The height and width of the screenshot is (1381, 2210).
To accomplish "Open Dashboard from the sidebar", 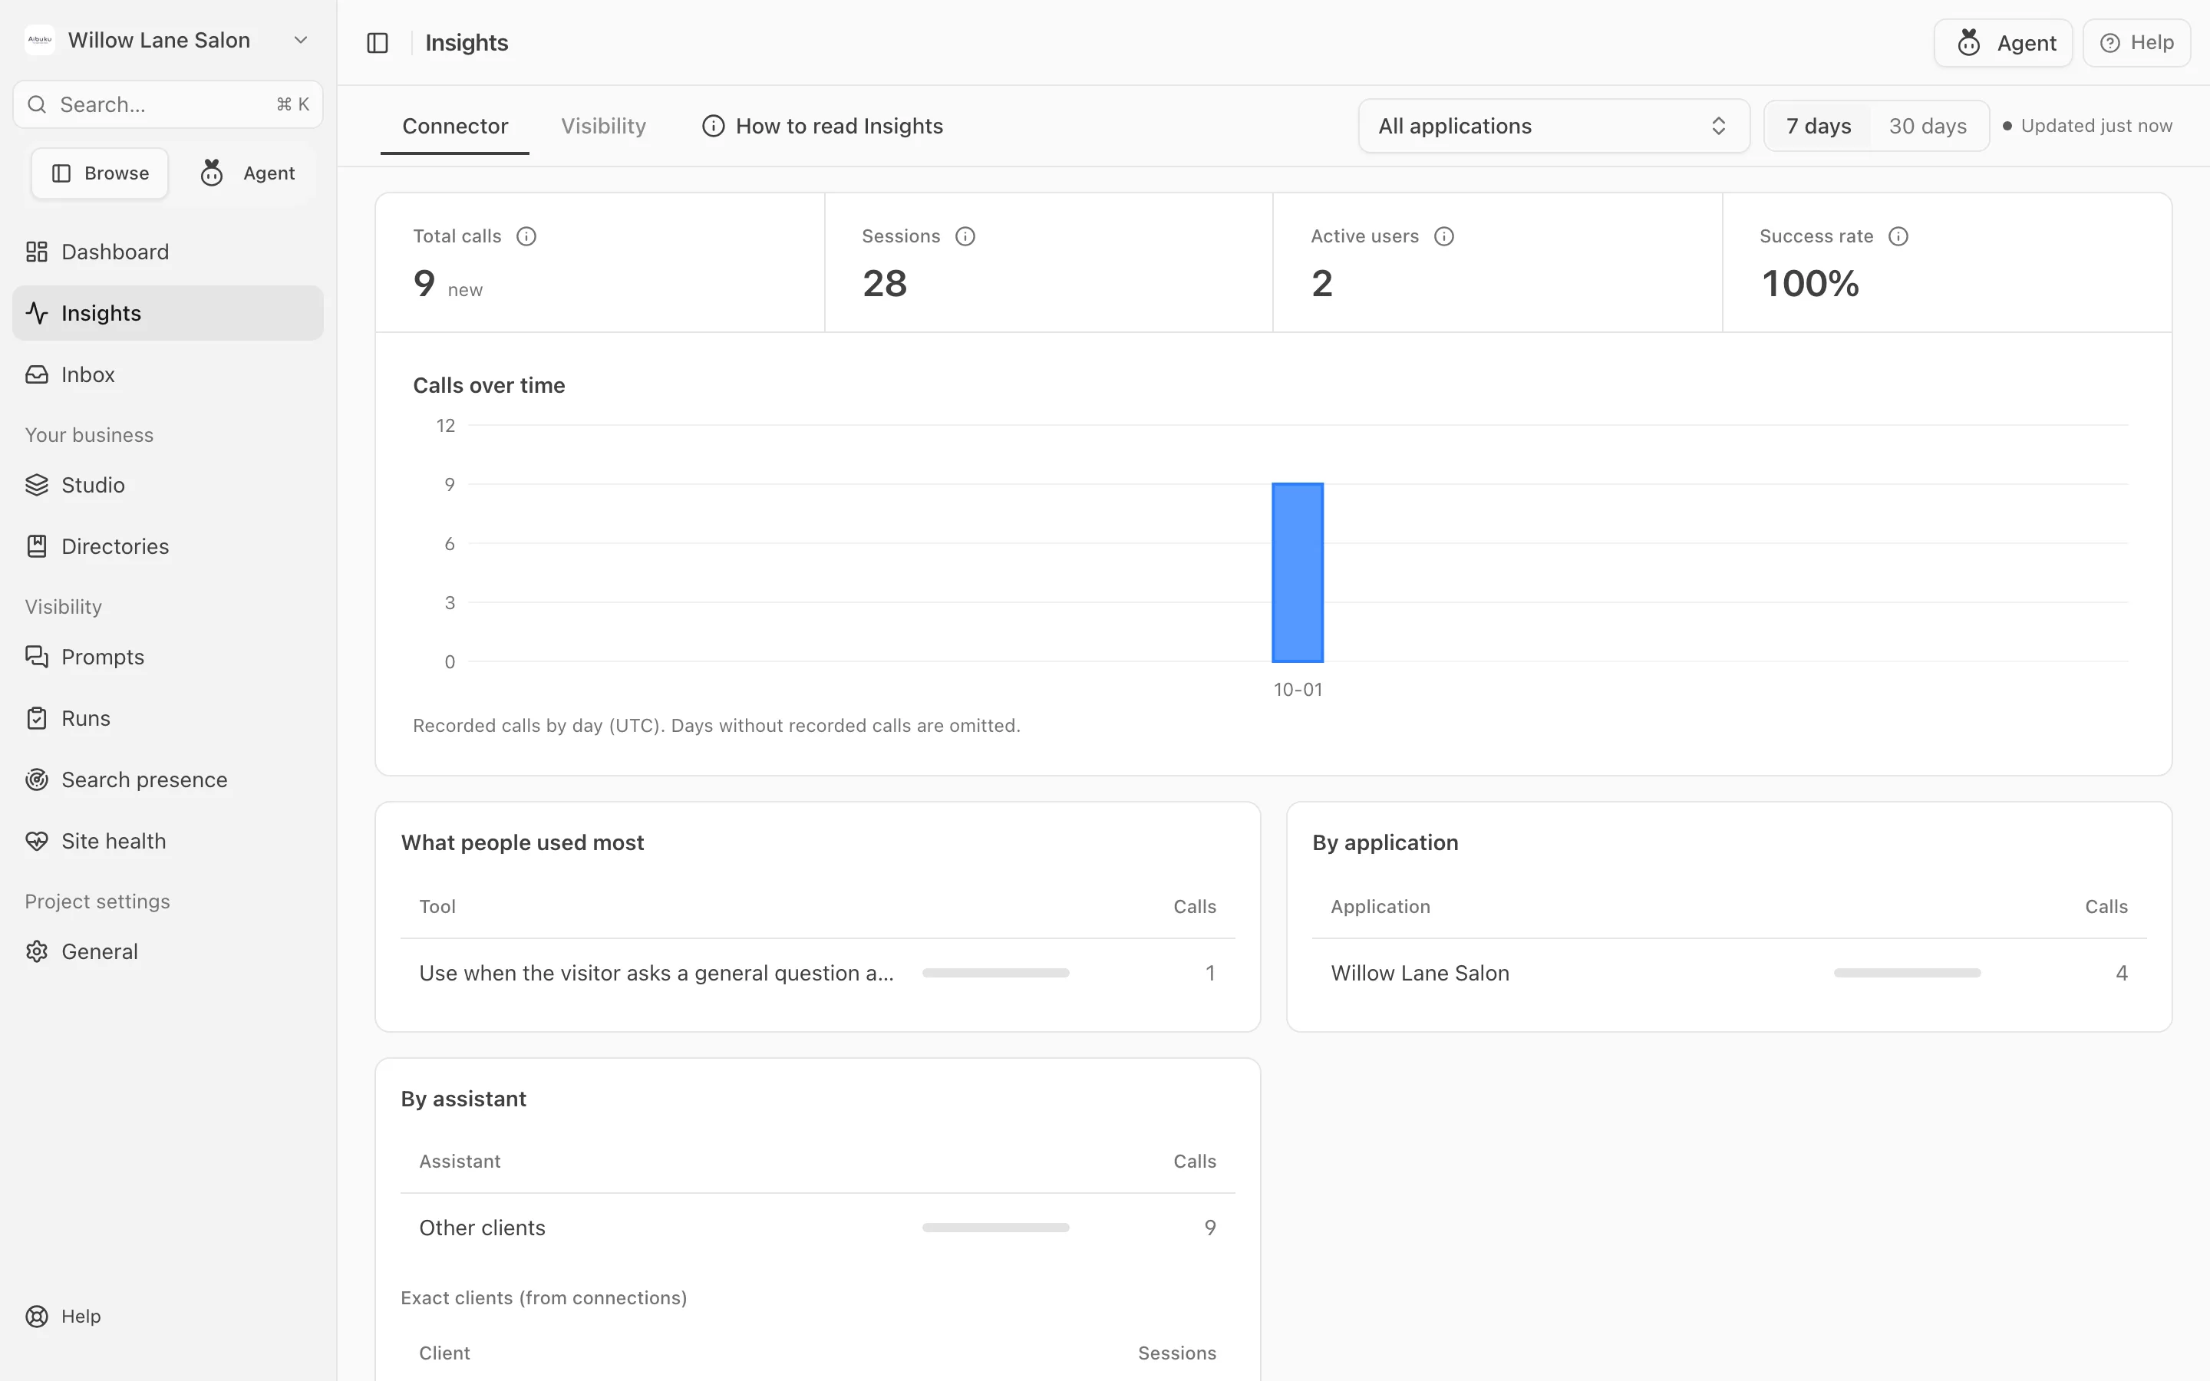I will (x=168, y=251).
